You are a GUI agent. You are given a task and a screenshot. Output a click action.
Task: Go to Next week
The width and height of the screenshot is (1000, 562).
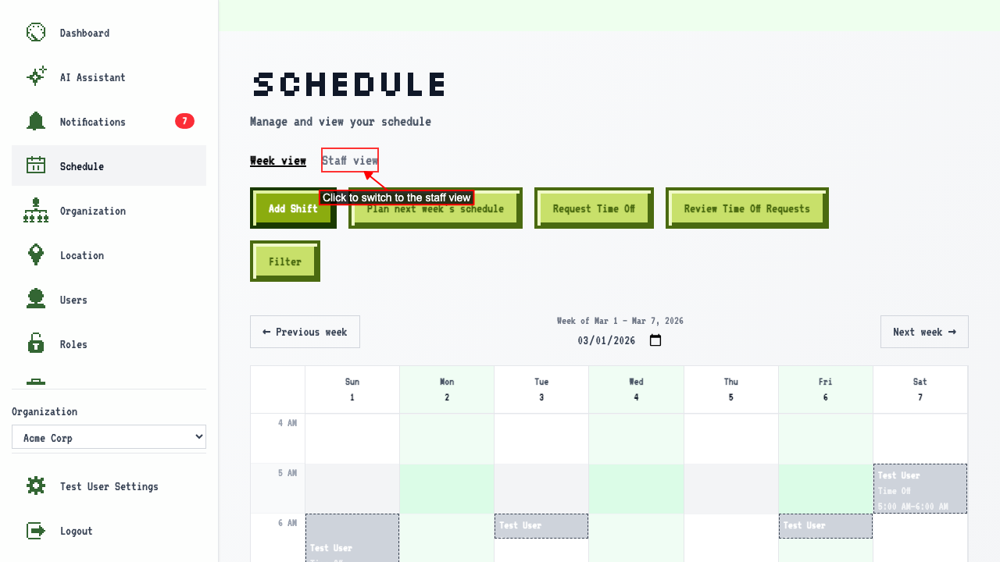click(x=924, y=332)
